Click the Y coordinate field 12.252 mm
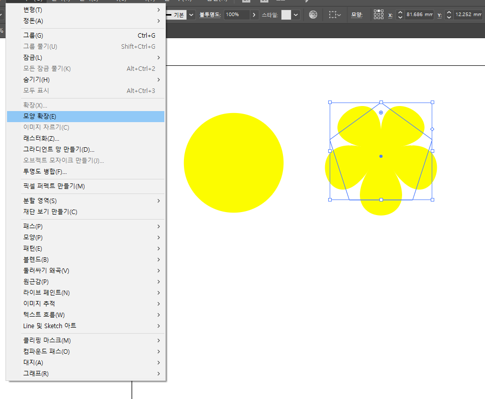Image resolution: width=485 pixels, height=399 pixels. click(468, 15)
